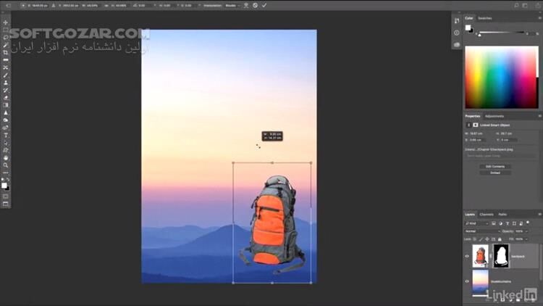543x306 pixels.
Task: Click the Embed button
Action: (495, 173)
